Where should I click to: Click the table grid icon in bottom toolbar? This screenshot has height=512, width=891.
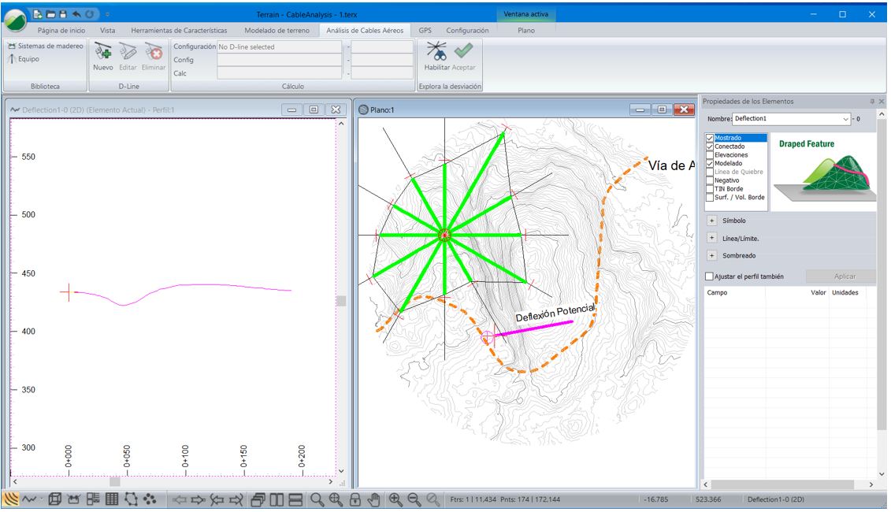[111, 499]
